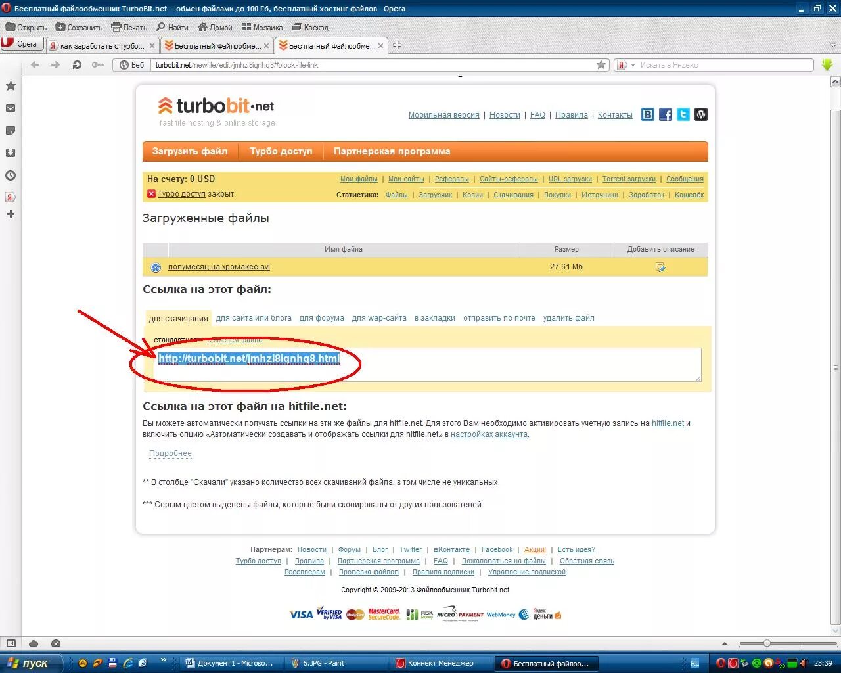Open the mail sidebar panel
Viewport: 841px width, 673px height.
[x=11, y=108]
